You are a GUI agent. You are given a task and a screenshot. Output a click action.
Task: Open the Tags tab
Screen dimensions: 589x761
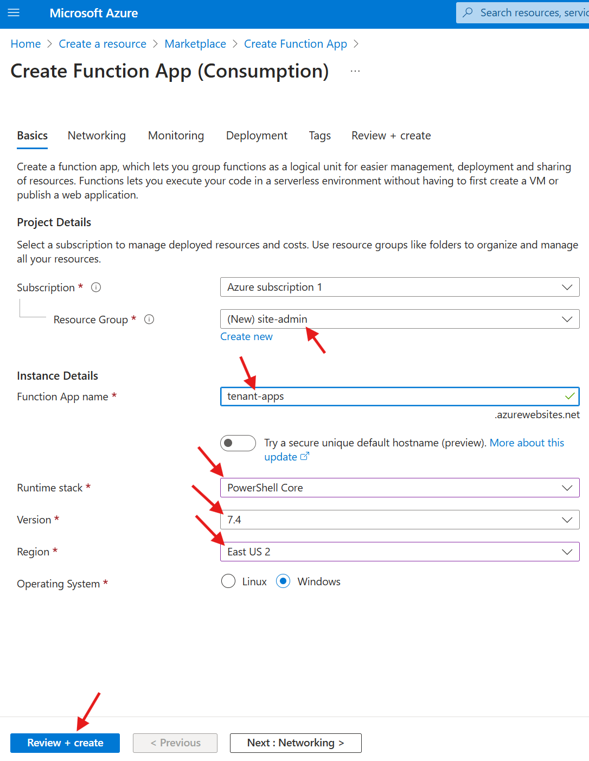click(x=319, y=136)
